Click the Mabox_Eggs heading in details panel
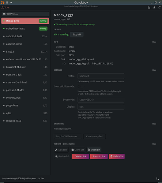 [x=64, y=15]
